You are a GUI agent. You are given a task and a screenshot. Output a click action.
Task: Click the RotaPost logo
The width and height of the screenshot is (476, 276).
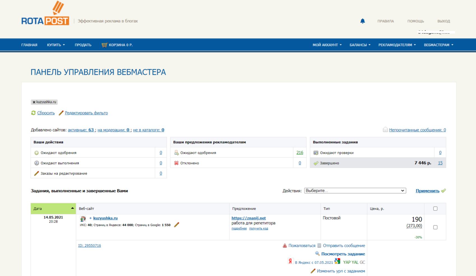pyautogui.click(x=45, y=15)
